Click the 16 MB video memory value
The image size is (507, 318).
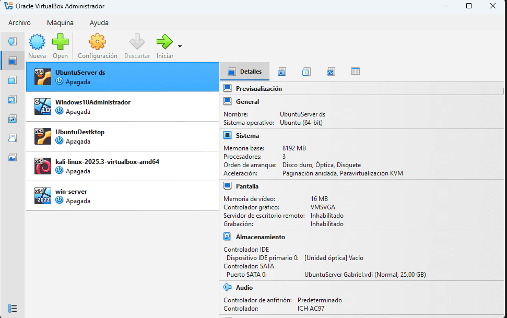[319, 198]
